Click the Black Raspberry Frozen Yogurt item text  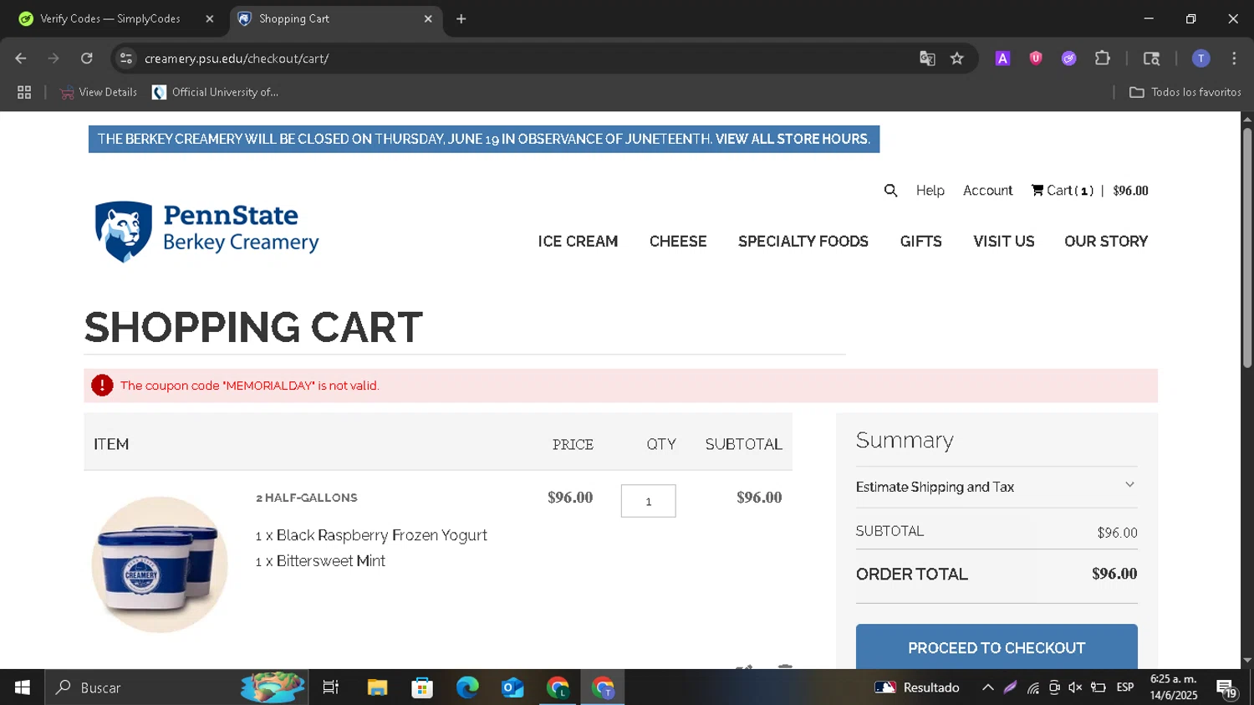pyautogui.click(x=371, y=535)
